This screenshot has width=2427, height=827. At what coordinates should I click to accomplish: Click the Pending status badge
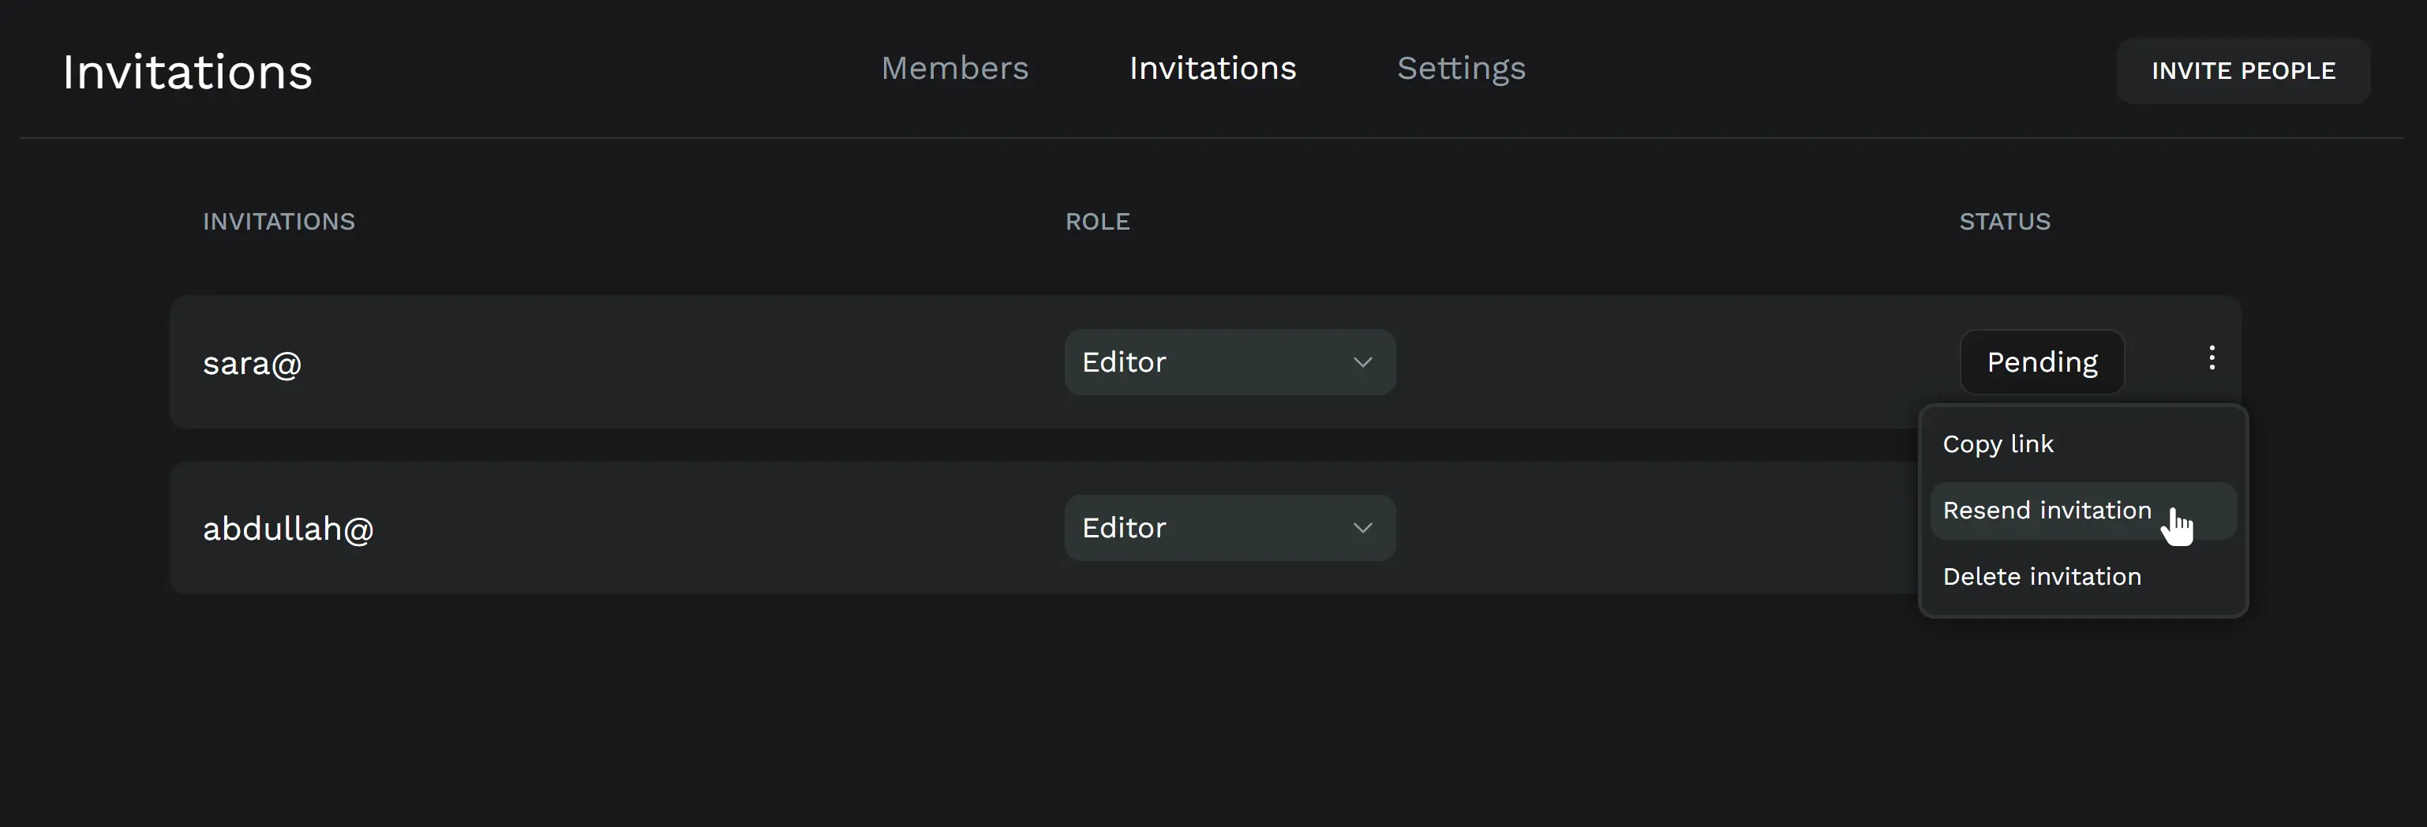[2042, 363]
